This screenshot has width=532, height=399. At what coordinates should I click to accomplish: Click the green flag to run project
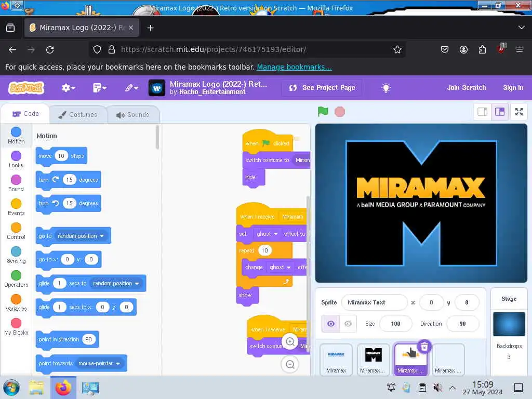[x=323, y=112]
